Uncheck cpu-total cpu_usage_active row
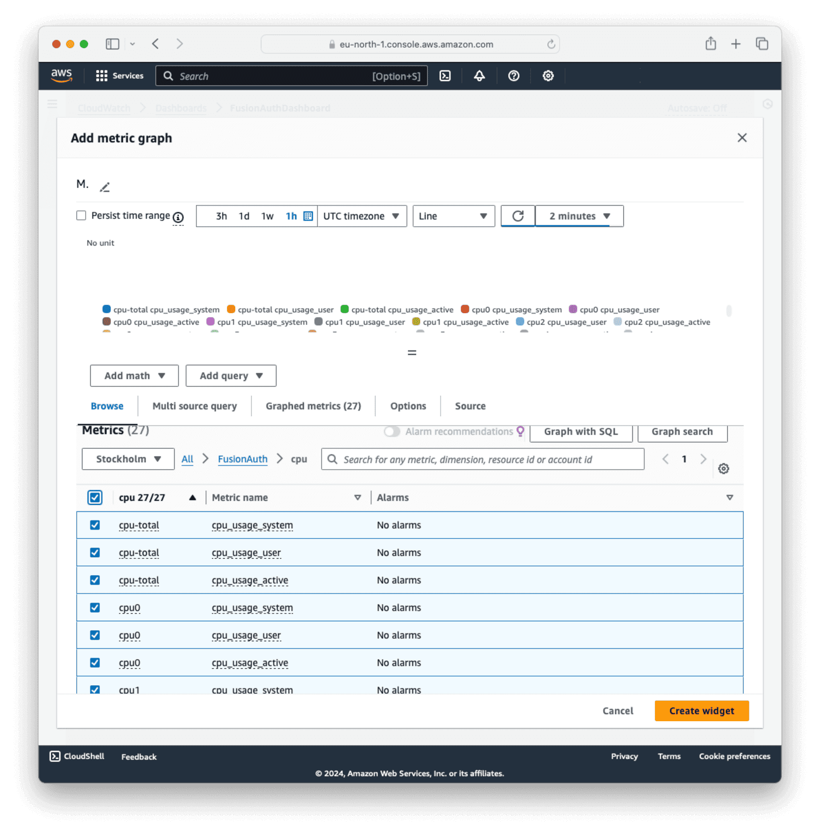Image resolution: width=820 pixels, height=834 pixels. click(x=95, y=580)
